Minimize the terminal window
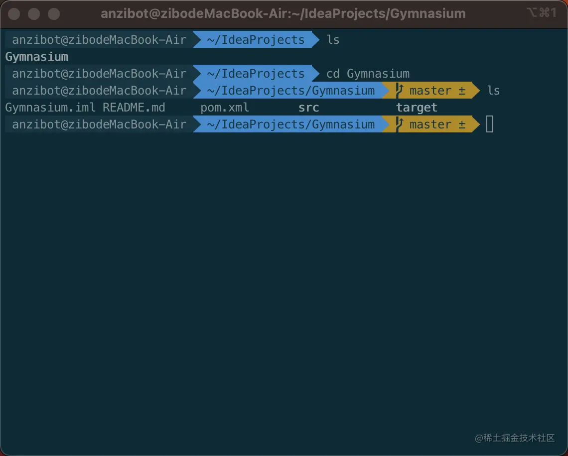568x456 pixels. point(34,13)
